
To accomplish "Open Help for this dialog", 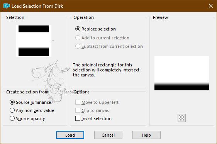I will click(x=146, y=135).
